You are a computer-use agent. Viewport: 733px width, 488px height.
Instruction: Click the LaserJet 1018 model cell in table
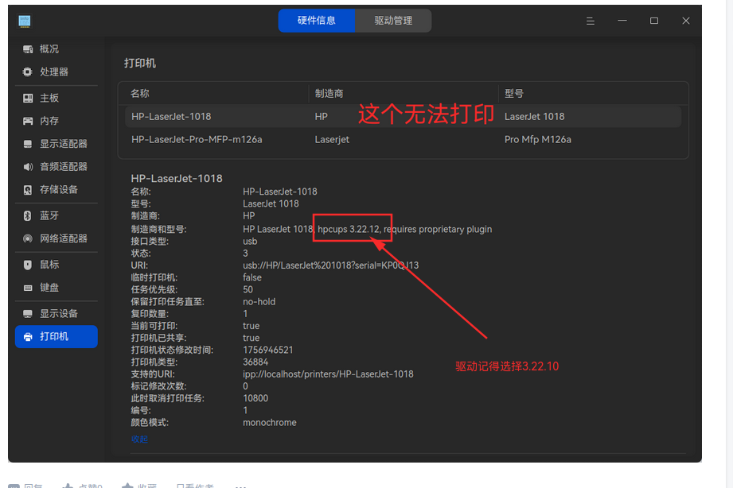click(534, 117)
